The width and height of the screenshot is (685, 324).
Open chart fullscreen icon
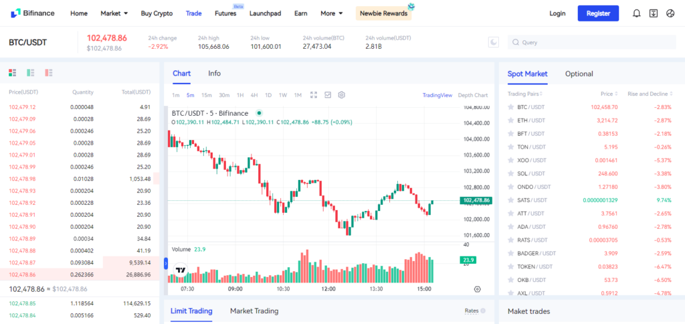pos(314,95)
